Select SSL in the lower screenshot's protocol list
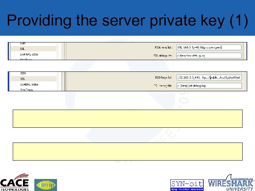The image size is (255, 191). point(34,79)
